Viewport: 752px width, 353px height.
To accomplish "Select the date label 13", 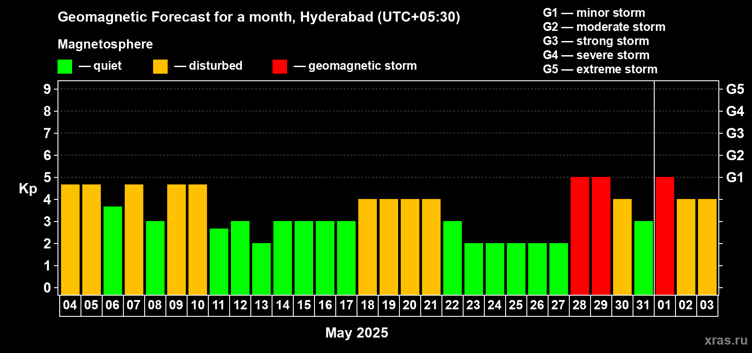I will [x=261, y=305].
